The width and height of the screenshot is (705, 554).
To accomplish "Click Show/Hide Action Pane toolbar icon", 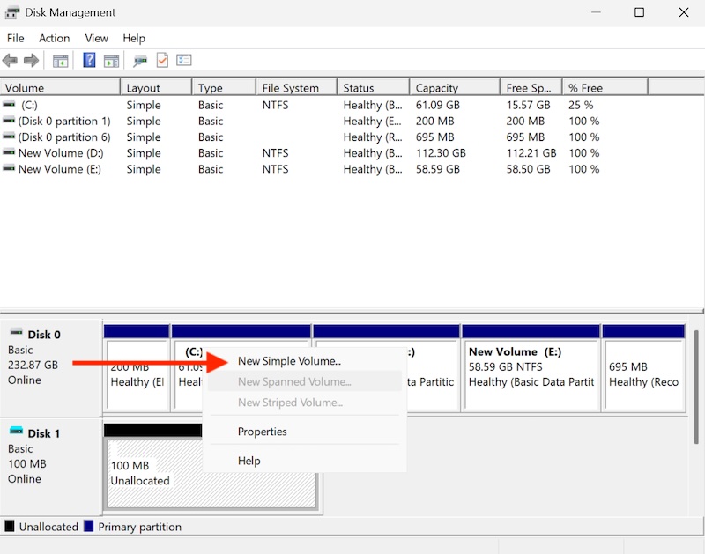I will [x=111, y=61].
